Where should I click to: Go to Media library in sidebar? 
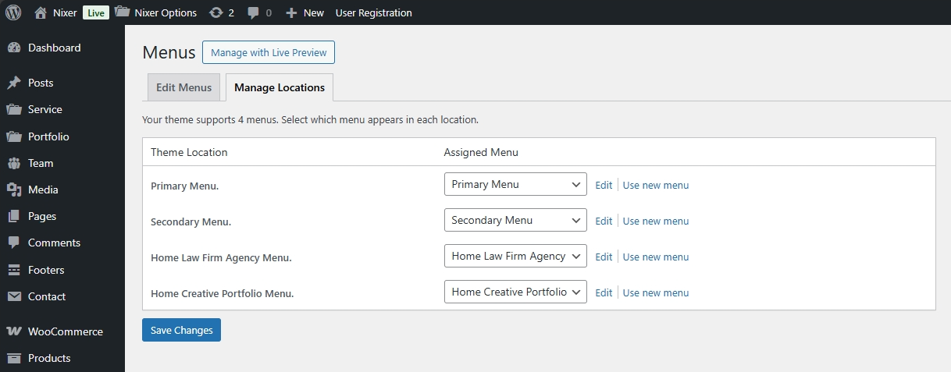(x=43, y=190)
